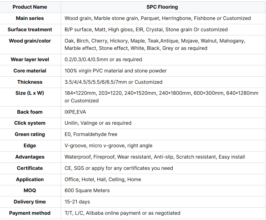Click the Size (L x W) label
Viewport: 266px width, 220px height.
click(30, 93)
